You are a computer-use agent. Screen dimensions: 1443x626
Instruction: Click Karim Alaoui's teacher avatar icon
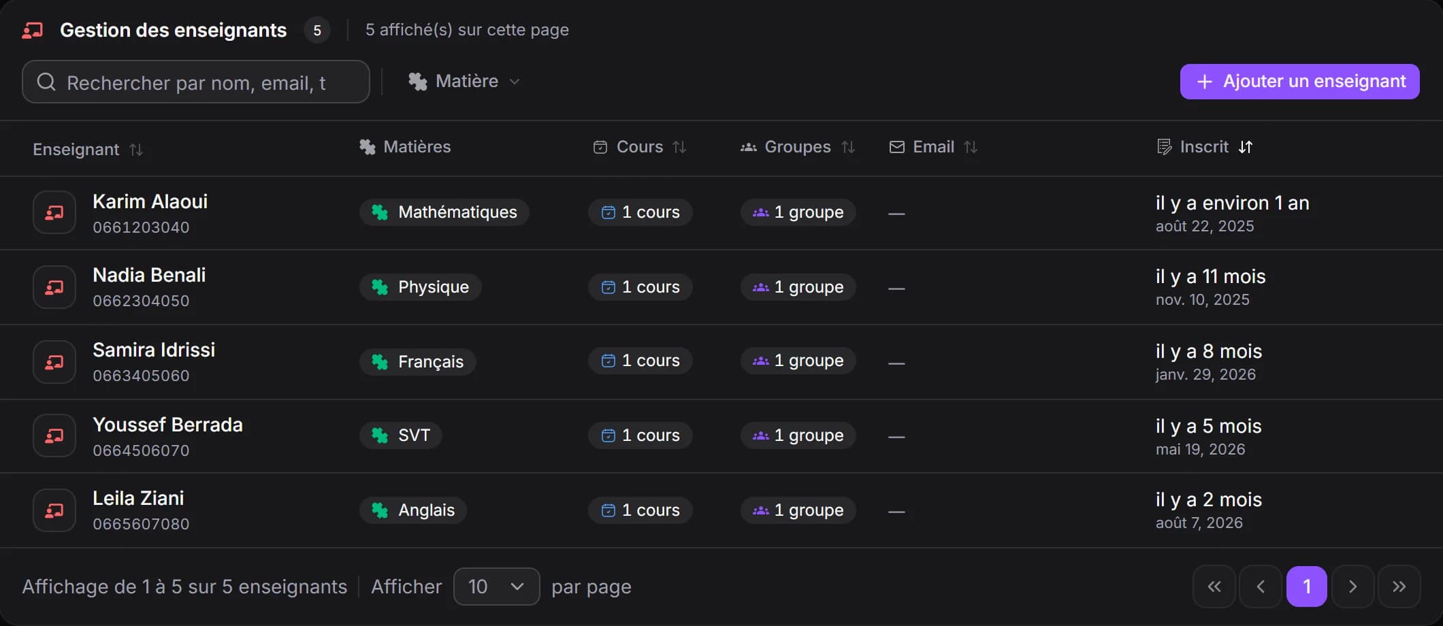[x=54, y=213]
